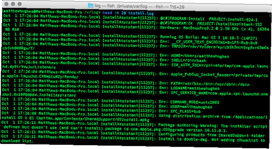Click the 'COMMAND_MODE=unix2003' text
This screenshot has height=149, width=272.
click(194, 102)
